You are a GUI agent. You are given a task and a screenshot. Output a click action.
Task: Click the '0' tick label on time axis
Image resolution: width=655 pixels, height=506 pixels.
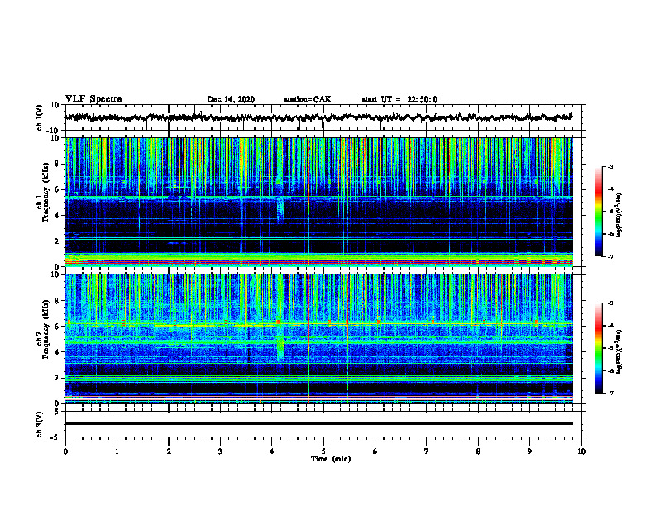coord(65,451)
